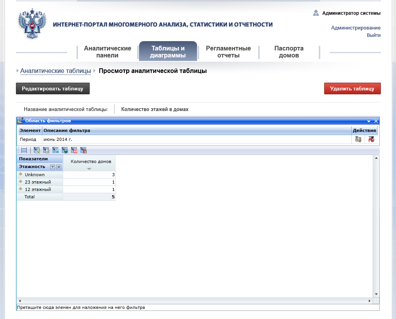Open filter edit action for Период

click(358, 139)
